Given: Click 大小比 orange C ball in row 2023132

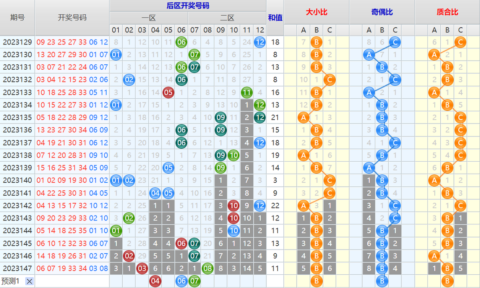Looking at the screenshot, I should 330,80.
